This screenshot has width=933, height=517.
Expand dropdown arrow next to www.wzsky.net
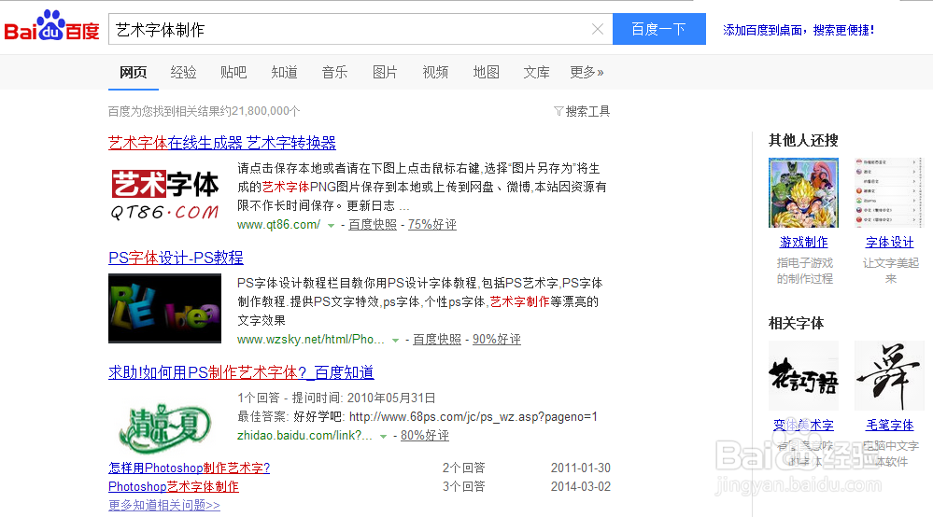[395, 340]
